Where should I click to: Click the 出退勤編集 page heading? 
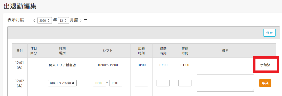[20, 7]
